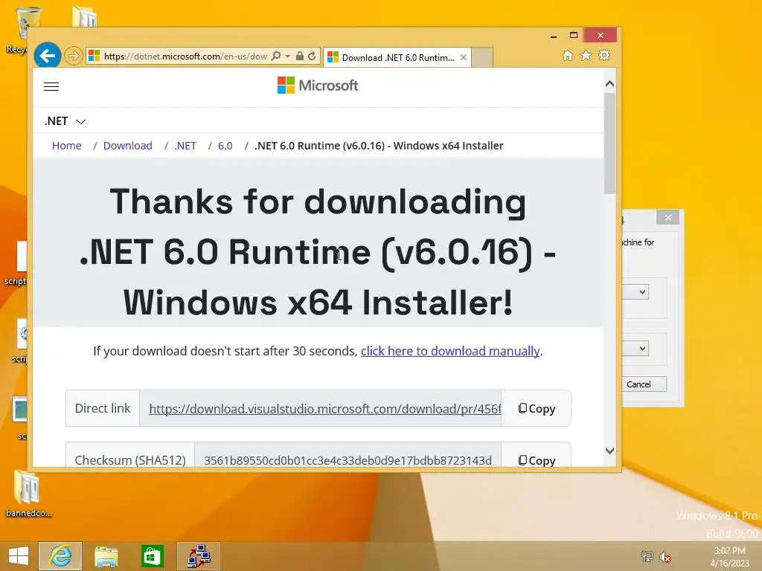Click the address bar URL field
Image resolution: width=762 pixels, height=571 pixels.
[185, 56]
